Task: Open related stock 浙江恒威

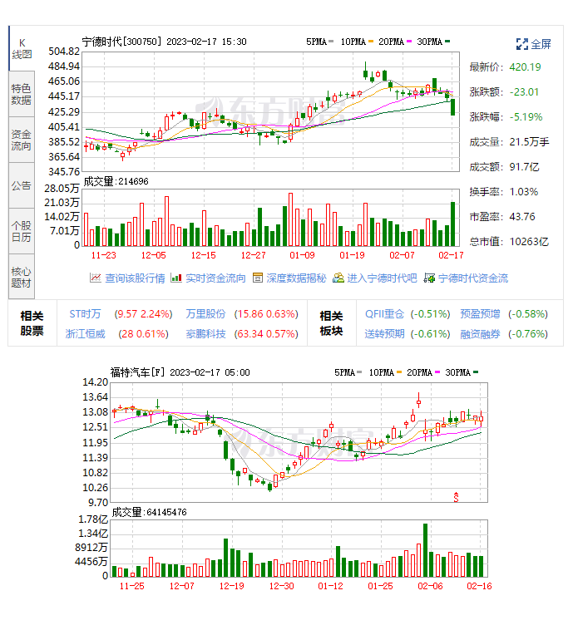Action: pos(85,333)
